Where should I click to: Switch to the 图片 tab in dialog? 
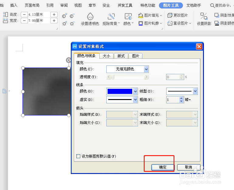[x=136, y=56]
